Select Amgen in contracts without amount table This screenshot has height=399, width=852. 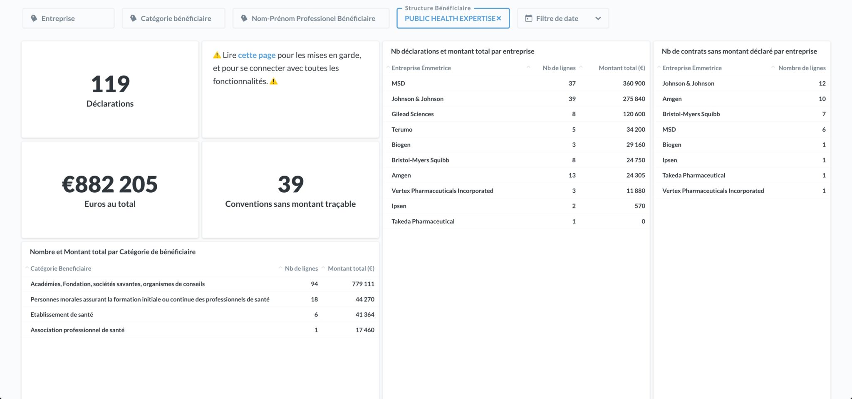[x=742, y=99]
